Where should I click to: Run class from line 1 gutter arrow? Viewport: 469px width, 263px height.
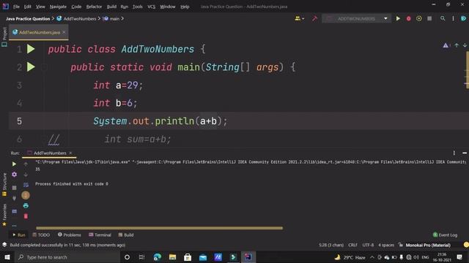[x=31, y=49]
